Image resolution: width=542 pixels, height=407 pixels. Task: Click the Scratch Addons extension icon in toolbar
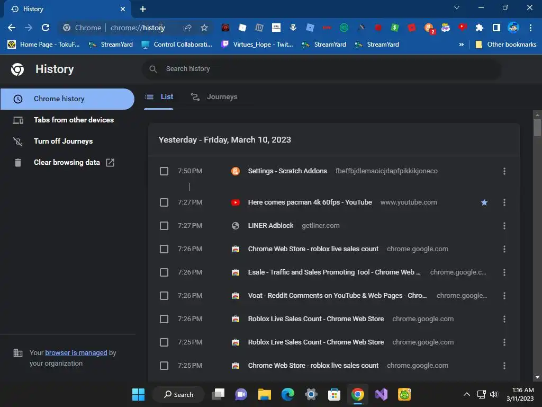coord(429,28)
